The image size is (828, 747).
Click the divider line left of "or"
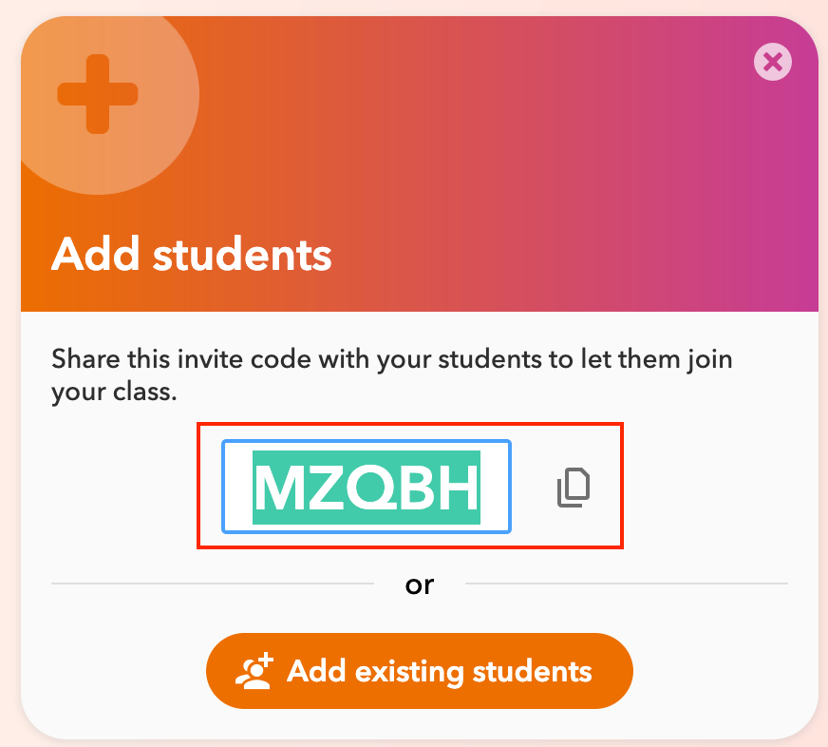point(213,584)
